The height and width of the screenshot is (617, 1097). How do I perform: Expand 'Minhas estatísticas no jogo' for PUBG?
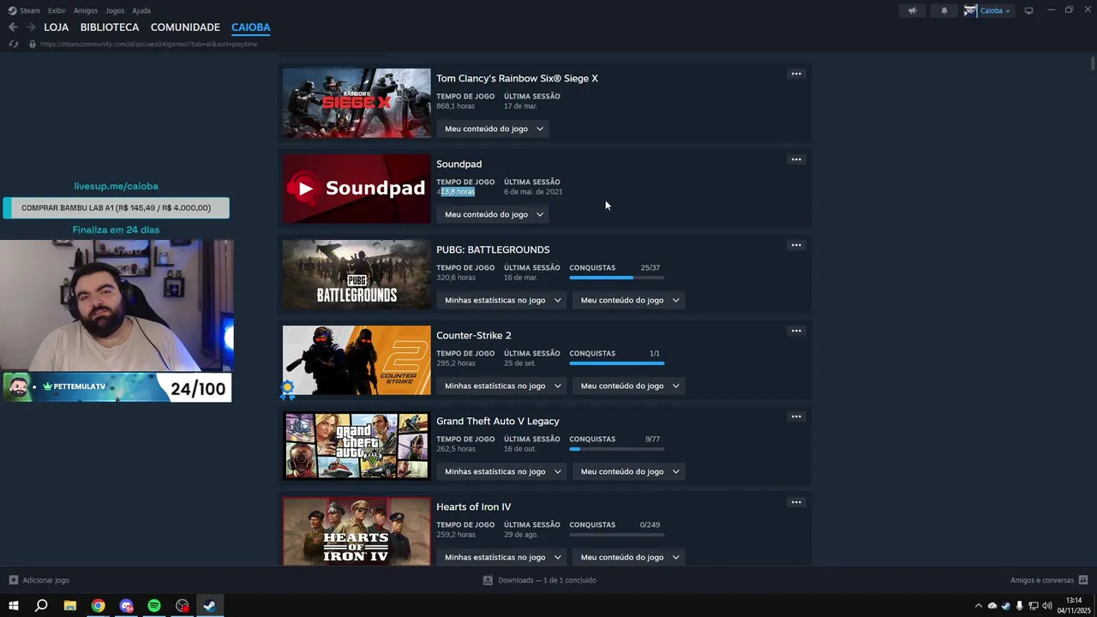501,300
